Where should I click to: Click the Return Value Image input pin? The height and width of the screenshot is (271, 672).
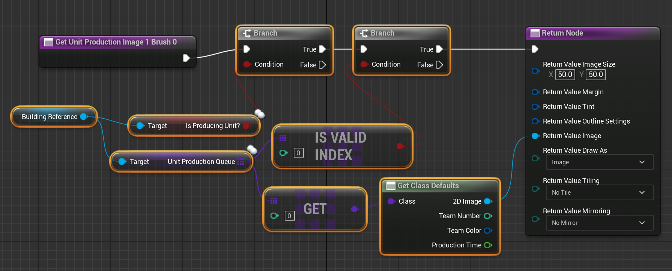coord(535,136)
